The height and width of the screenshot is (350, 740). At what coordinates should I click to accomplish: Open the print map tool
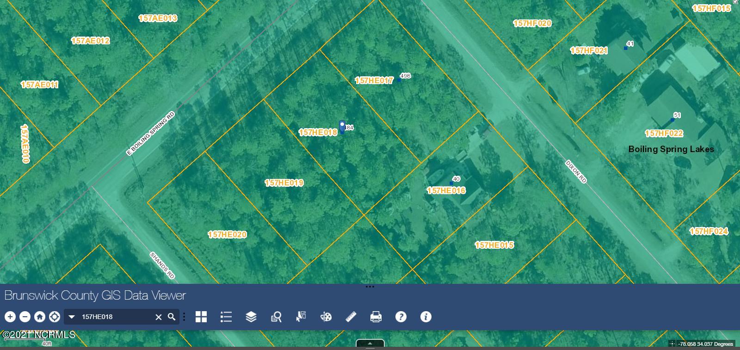(376, 317)
